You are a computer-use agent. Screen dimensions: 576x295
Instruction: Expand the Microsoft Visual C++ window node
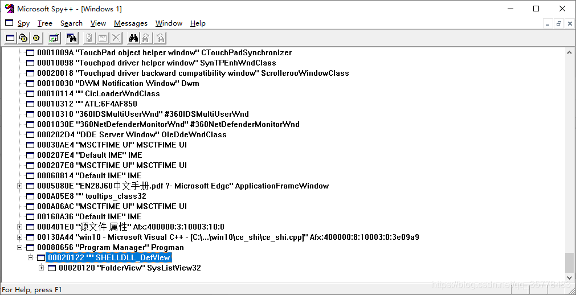click(x=20, y=237)
